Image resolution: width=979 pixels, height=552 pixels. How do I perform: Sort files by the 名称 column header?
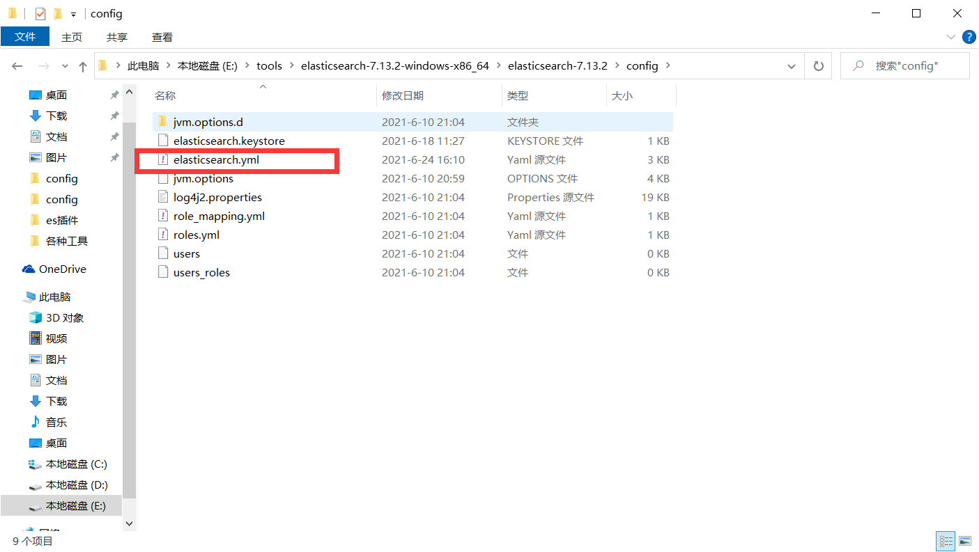click(165, 95)
